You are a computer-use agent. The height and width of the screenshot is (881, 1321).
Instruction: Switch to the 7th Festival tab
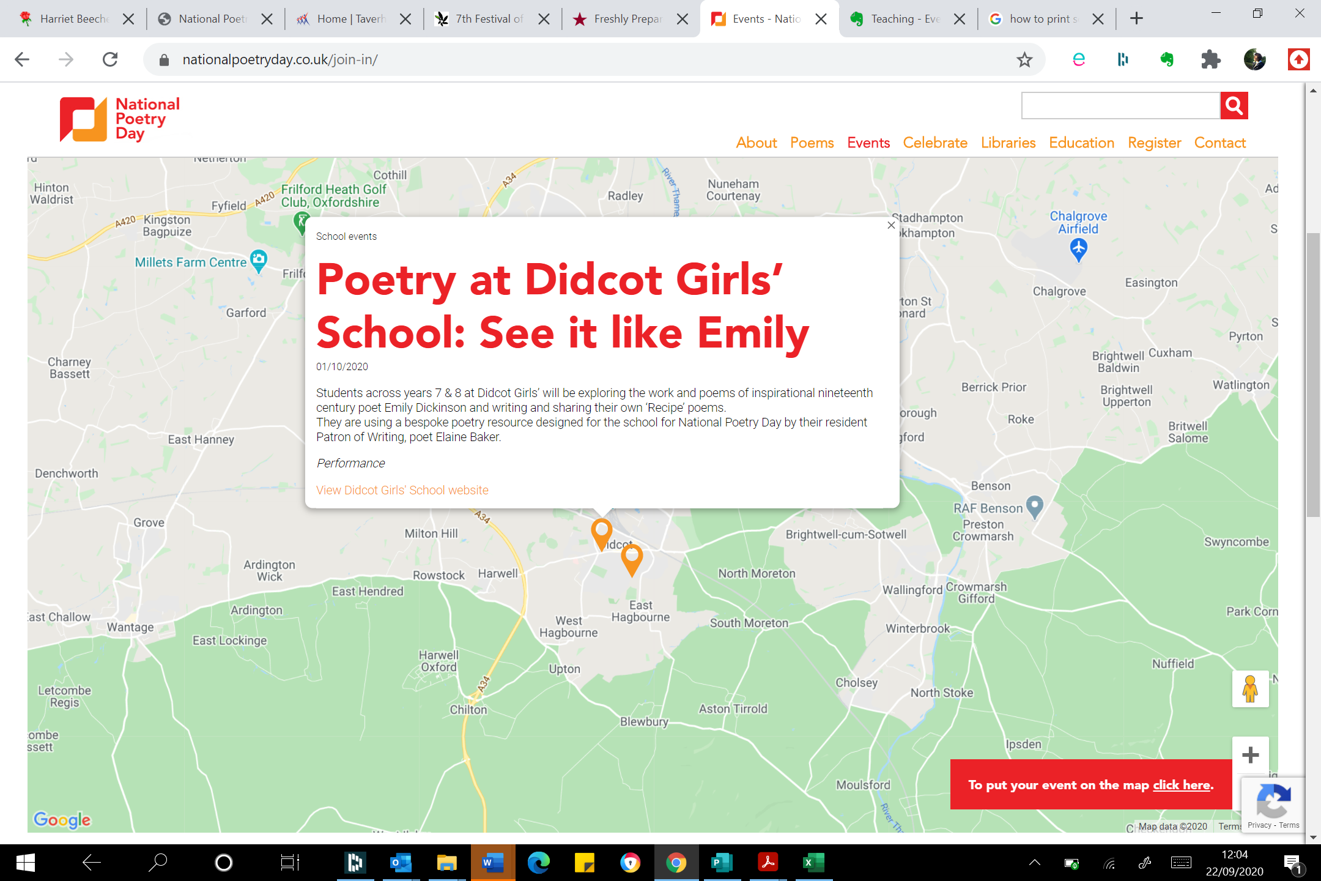[x=489, y=19]
